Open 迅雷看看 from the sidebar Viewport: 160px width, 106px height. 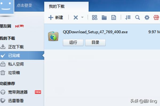(16, 101)
